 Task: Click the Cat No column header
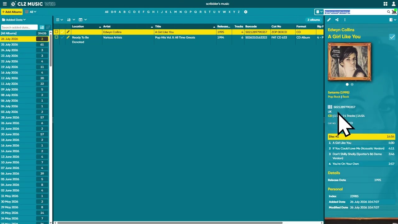(283, 26)
